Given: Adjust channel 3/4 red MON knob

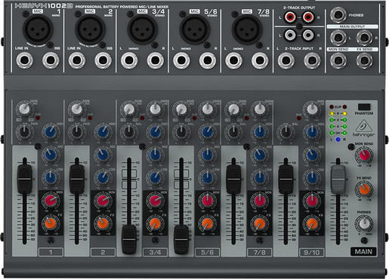Looking at the screenshot, I should (155, 201).
